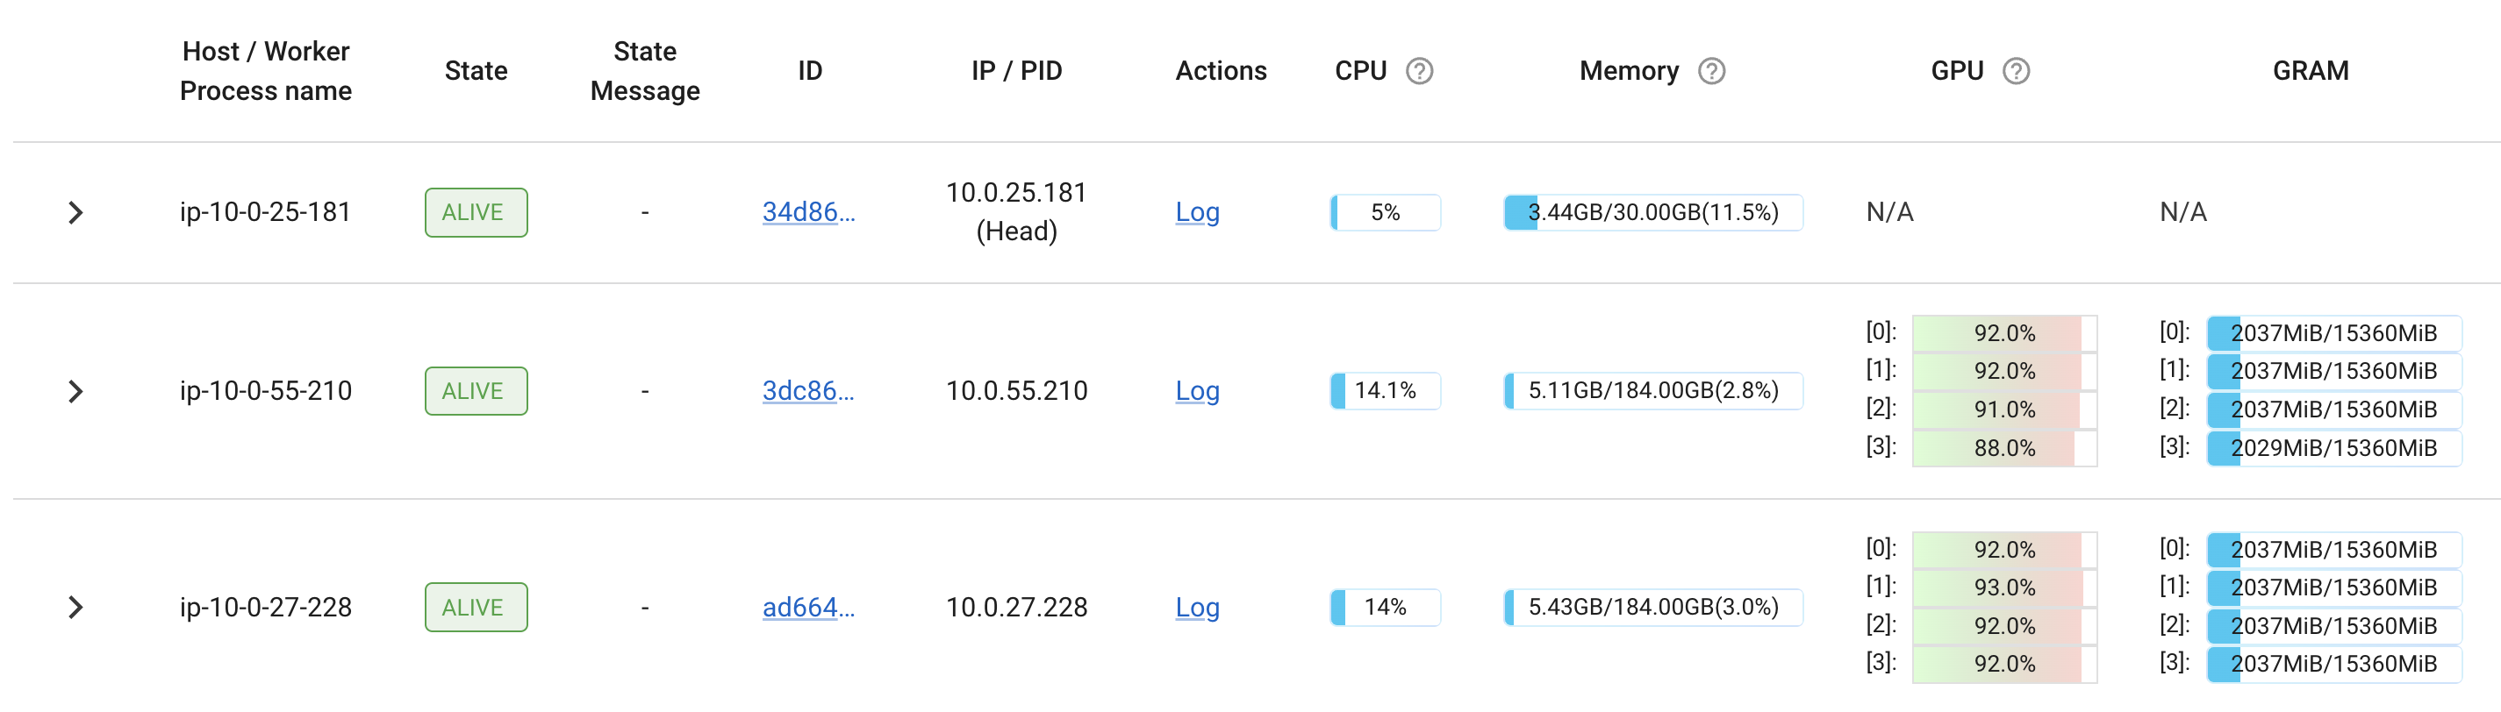Click the CPU column help icon
The height and width of the screenshot is (712, 2501).
[x=1420, y=71]
